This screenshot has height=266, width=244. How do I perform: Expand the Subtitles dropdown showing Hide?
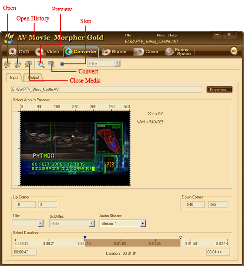(91, 223)
